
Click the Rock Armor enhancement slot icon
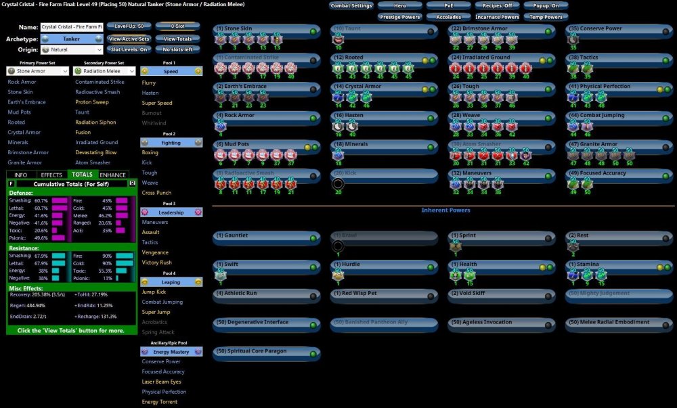coord(221,126)
